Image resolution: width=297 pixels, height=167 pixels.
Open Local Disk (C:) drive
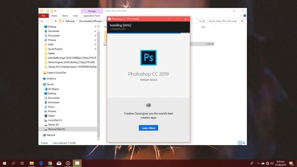(x=55, y=120)
